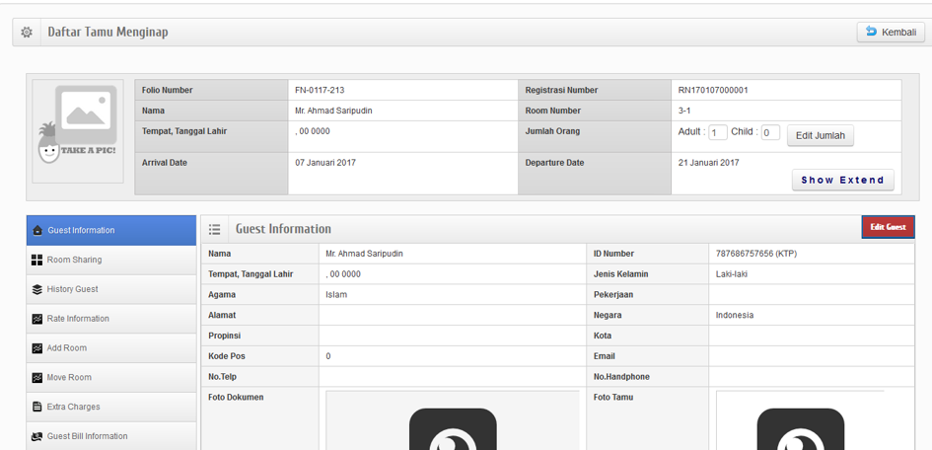
Task: Click the Guest Bill Information icon
Action: click(37, 436)
